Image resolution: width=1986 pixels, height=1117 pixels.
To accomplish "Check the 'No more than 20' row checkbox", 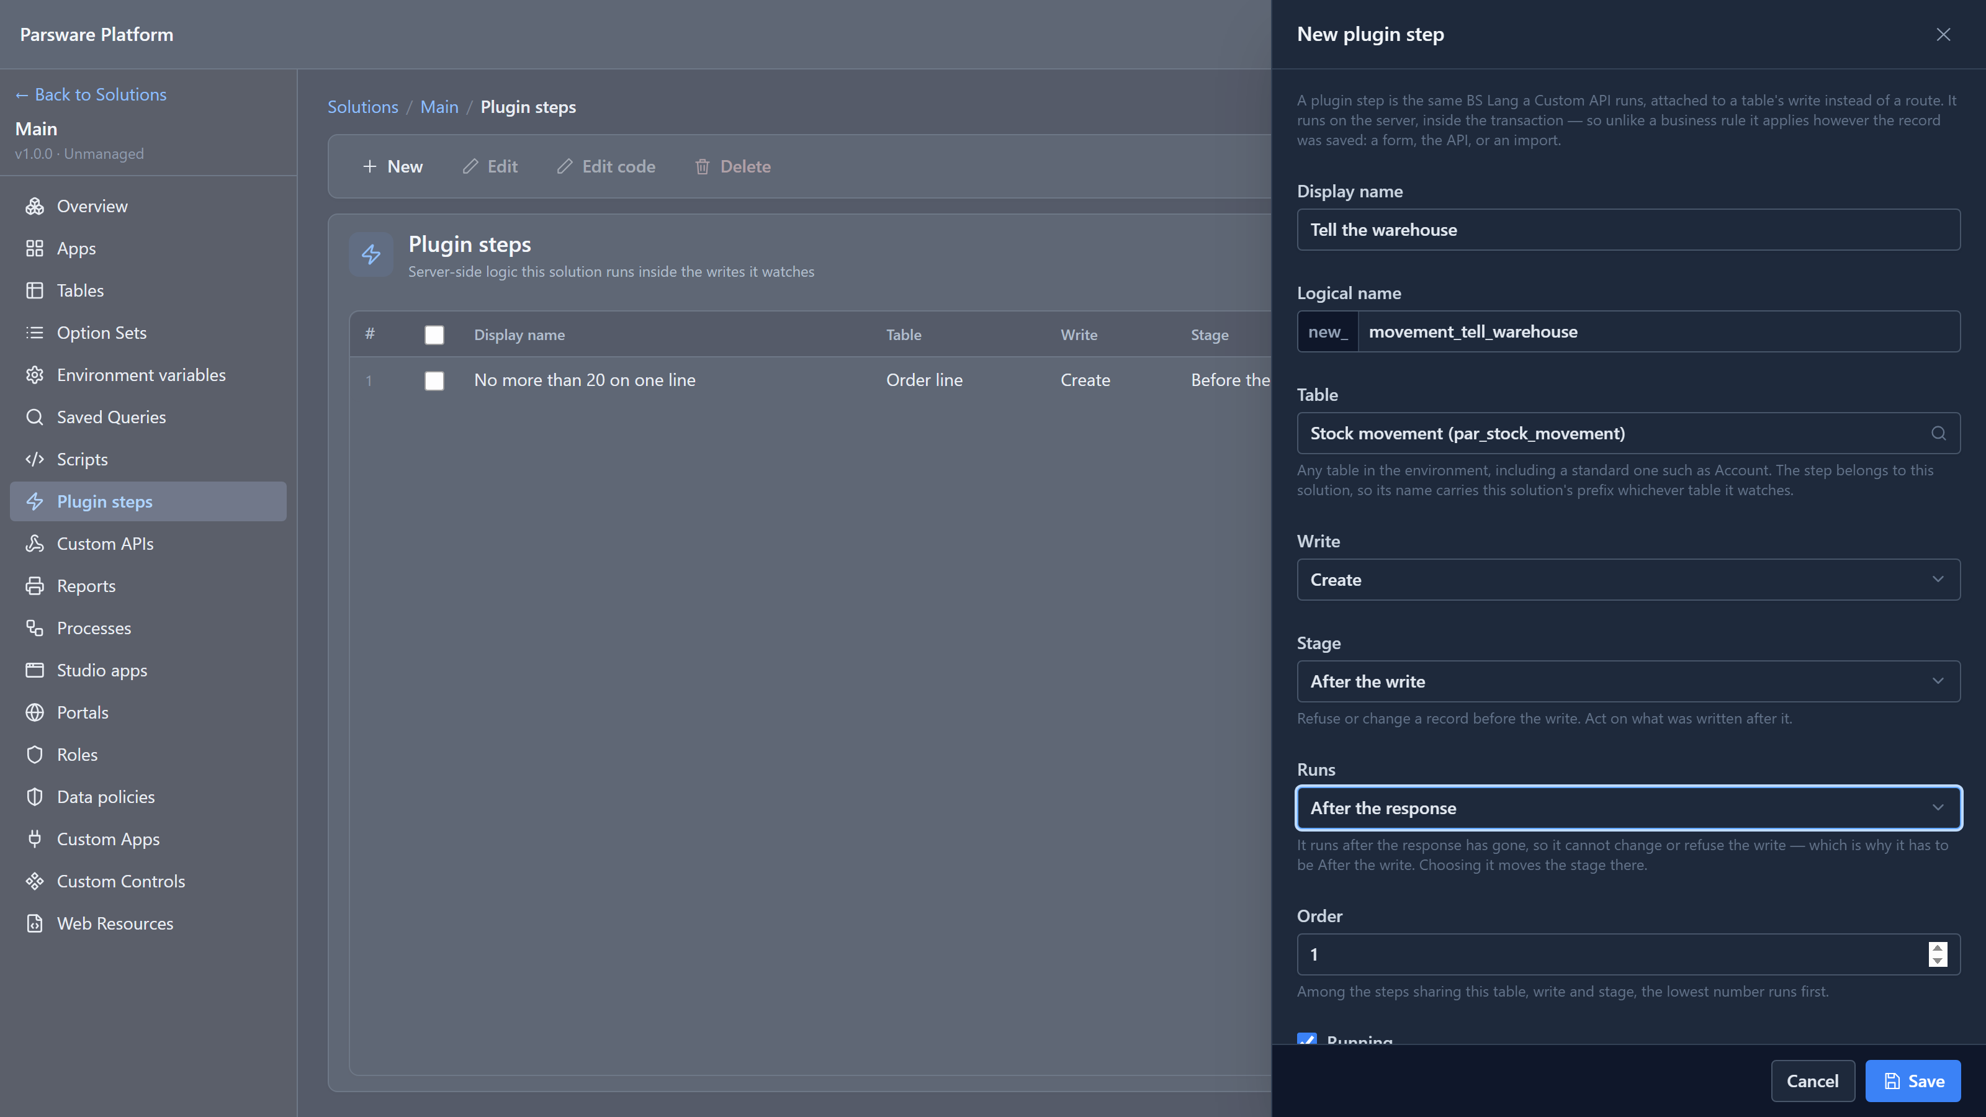I will (x=434, y=380).
